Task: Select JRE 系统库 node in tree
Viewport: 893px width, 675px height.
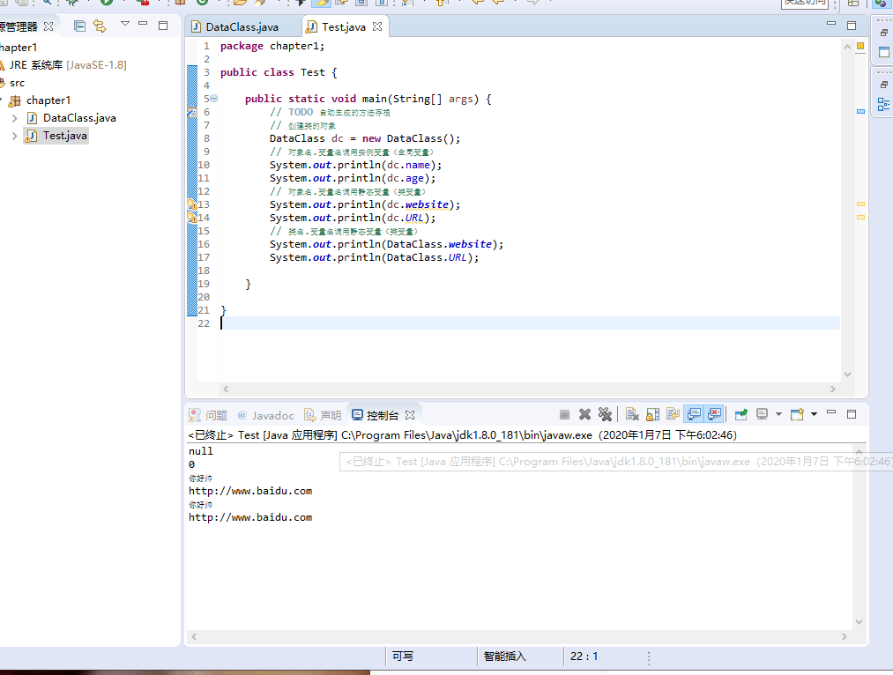Action: coord(68,65)
